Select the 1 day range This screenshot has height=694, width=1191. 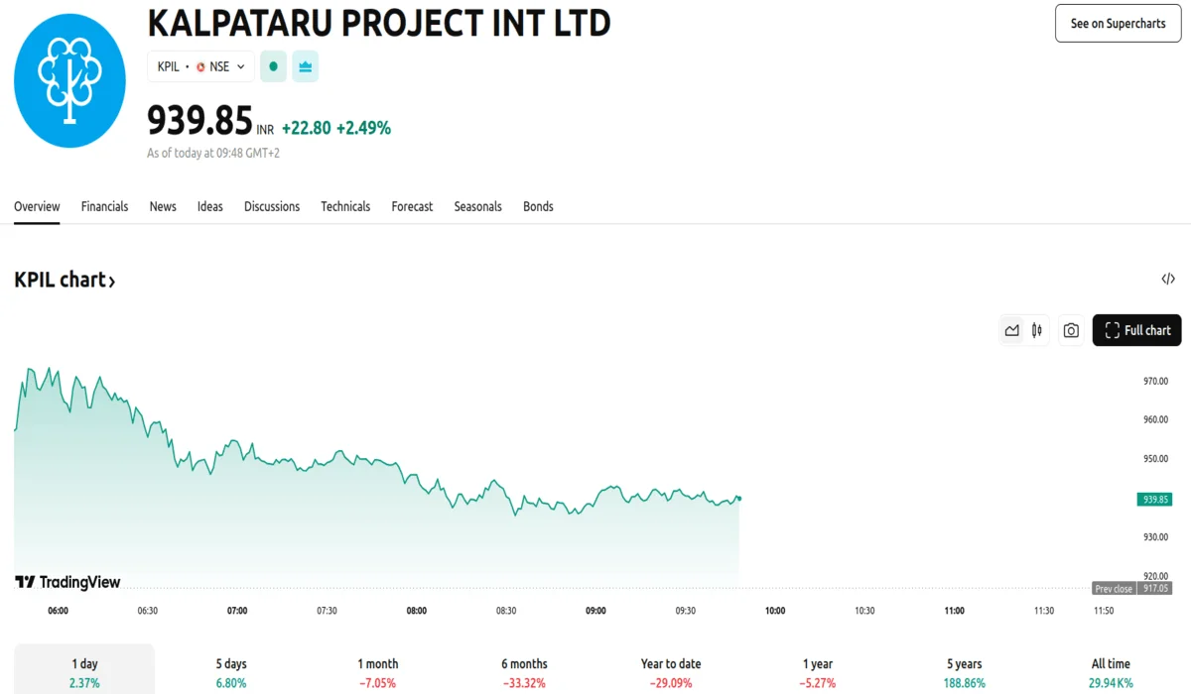[84, 672]
